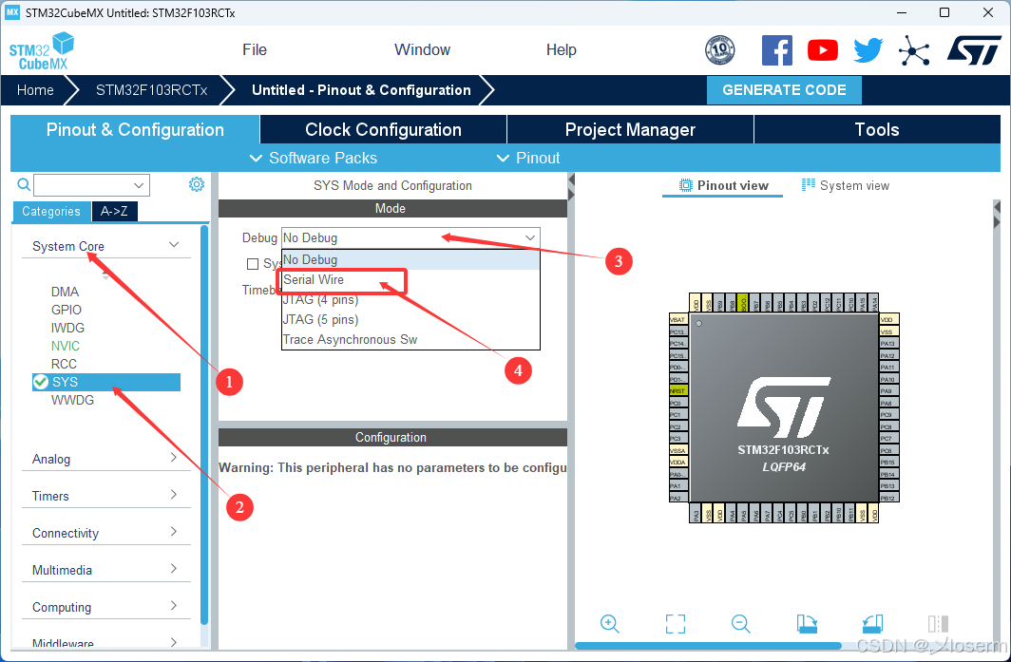Expand the Computing category
The height and width of the screenshot is (662, 1011).
(106, 607)
